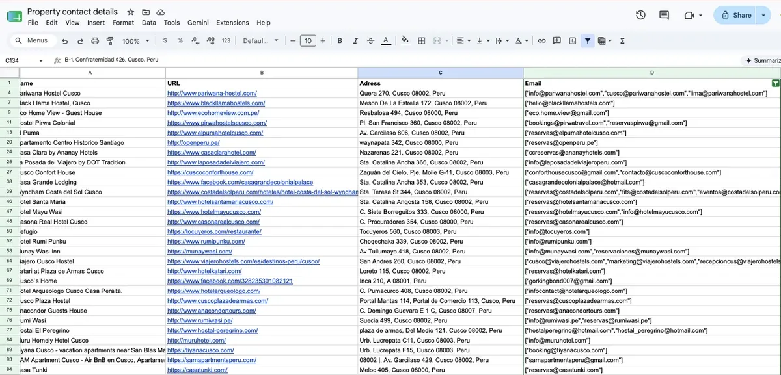
Task: Redo the last action
Action: tap(80, 41)
